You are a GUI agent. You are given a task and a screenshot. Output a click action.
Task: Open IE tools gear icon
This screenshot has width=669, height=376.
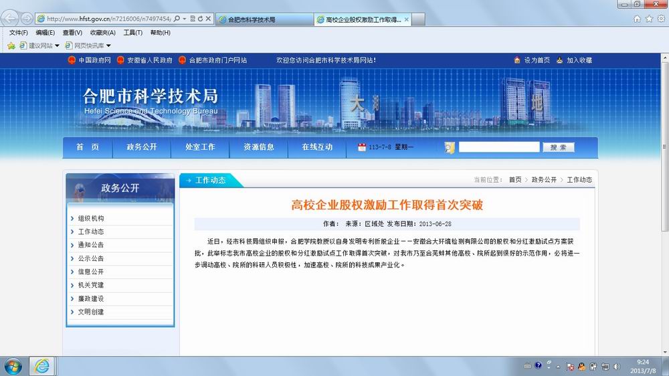(x=660, y=19)
